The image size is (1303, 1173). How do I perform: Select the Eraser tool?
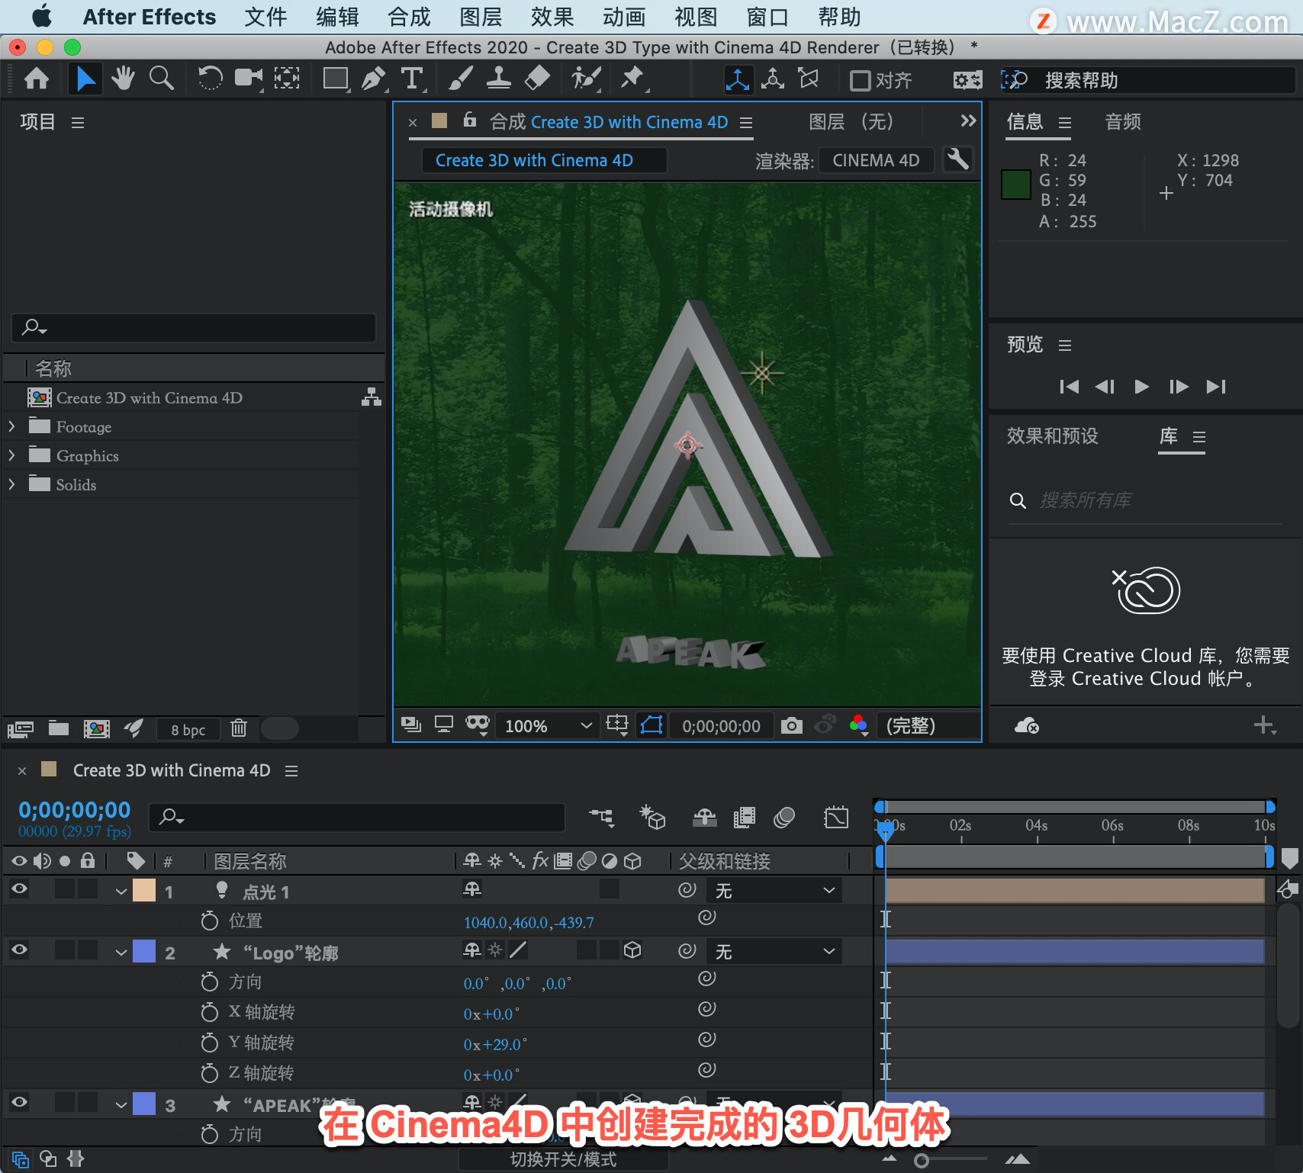click(538, 79)
